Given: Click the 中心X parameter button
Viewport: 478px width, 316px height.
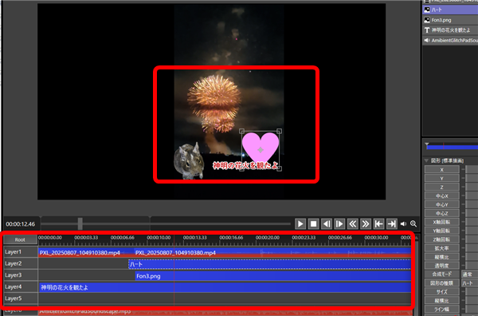Looking at the screenshot, I should [441, 196].
